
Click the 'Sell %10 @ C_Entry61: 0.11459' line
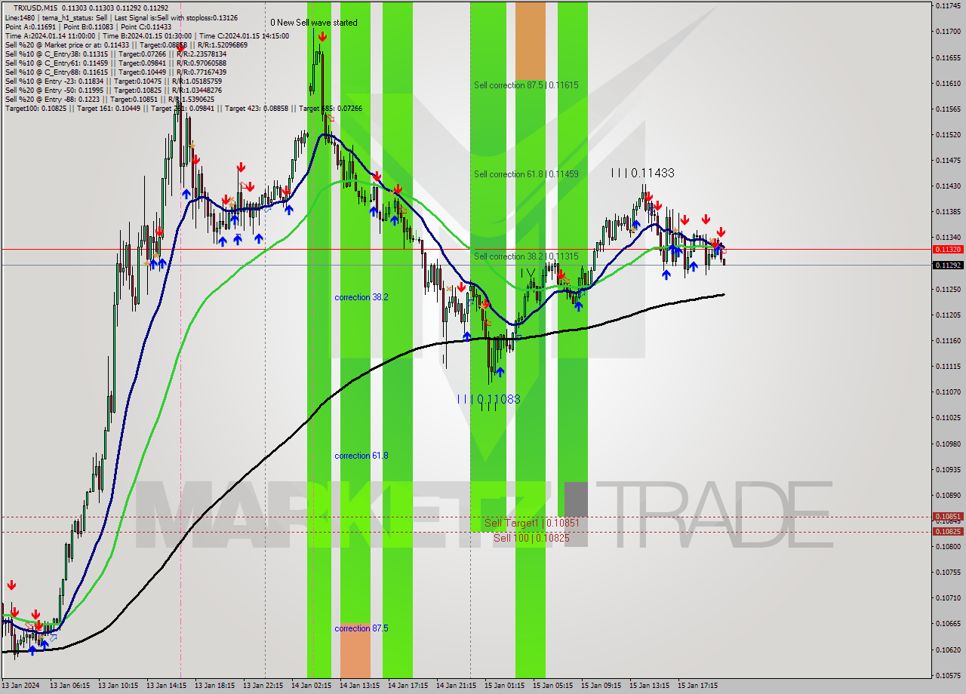pos(115,63)
